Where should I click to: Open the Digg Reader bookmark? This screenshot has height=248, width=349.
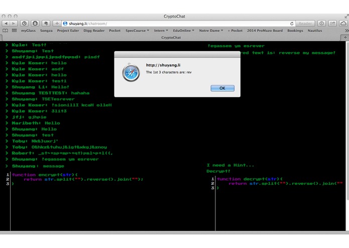click(x=94, y=31)
